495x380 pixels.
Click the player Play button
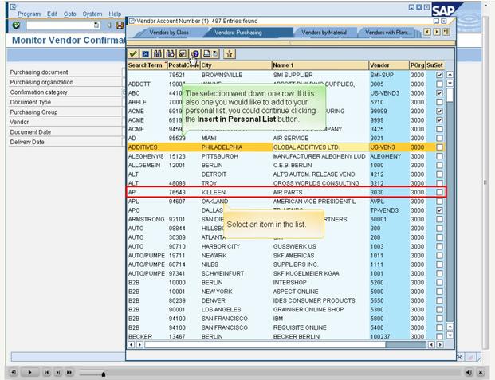pos(29,372)
